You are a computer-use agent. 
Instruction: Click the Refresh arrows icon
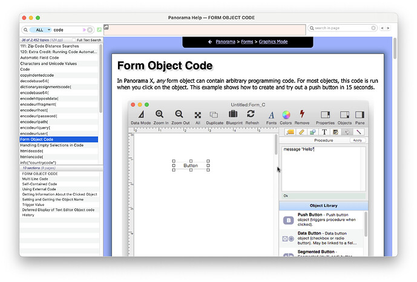pos(251,114)
